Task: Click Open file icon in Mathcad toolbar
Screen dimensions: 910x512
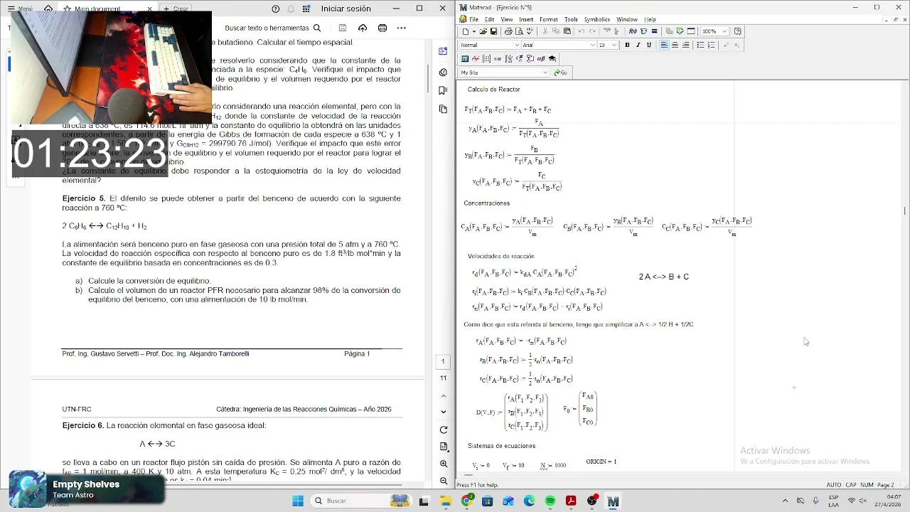Action: [x=483, y=31]
